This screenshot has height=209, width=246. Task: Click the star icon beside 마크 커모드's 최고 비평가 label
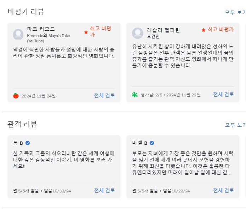86,32
